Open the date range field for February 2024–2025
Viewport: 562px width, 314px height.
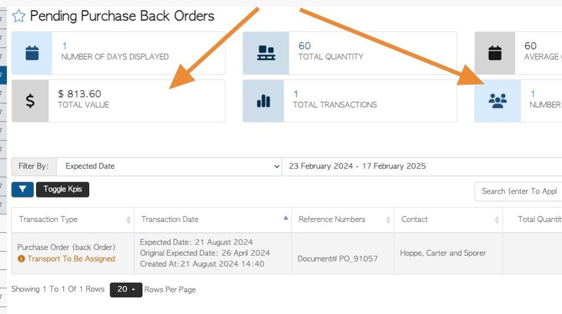422,166
